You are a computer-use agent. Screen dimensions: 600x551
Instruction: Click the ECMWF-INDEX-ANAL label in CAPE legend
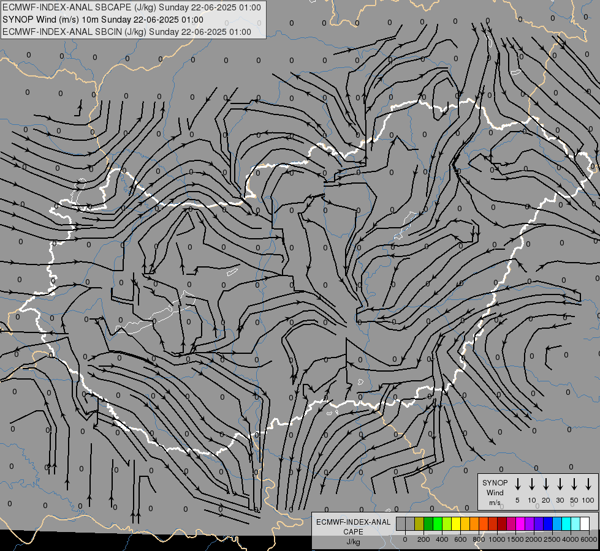(353, 522)
